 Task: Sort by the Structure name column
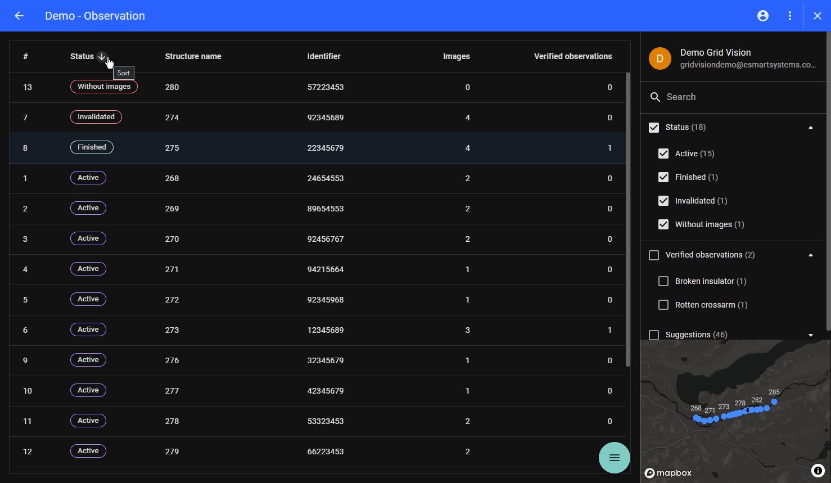(x=193, y=56)
